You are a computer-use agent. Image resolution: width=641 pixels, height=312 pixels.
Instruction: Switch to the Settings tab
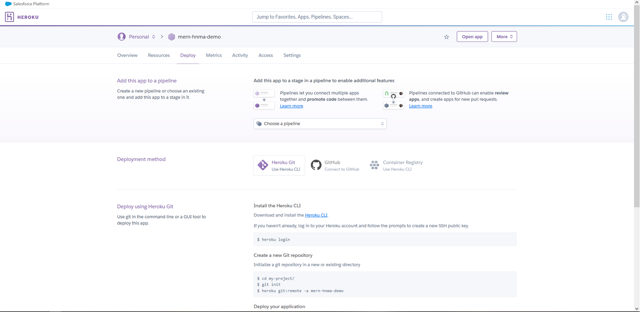tap(292, 55)
